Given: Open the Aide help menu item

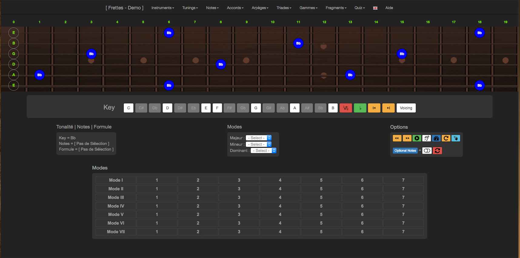Looking at the screenshot, I should tap(389, 8).
